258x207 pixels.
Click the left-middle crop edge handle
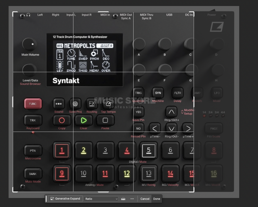click(13, 102)
